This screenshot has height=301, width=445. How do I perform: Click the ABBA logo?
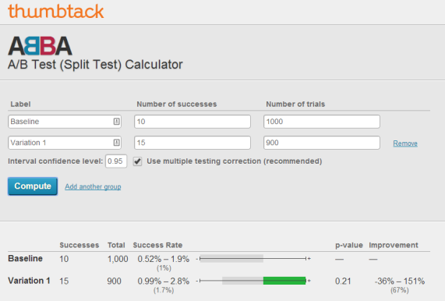[40, 46]
